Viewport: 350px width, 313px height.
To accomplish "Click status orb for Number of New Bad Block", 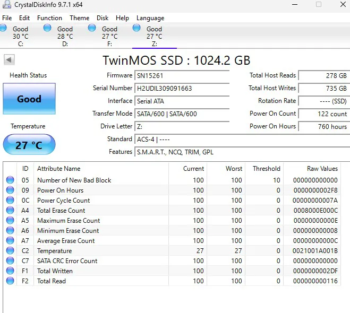I will point(10,180).
